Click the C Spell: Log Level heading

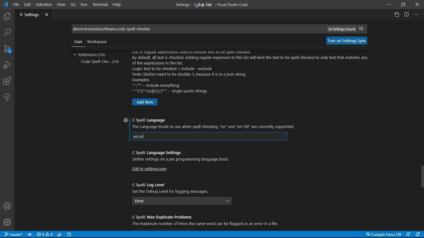coord(148,185)
